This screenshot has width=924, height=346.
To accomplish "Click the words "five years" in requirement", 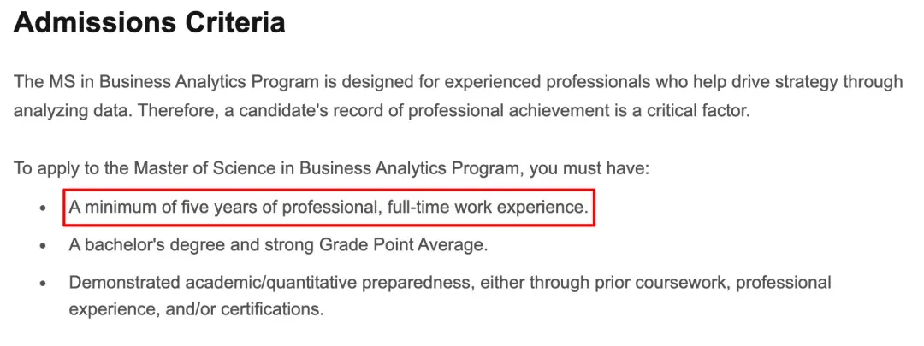I will (x=217, y=208).
